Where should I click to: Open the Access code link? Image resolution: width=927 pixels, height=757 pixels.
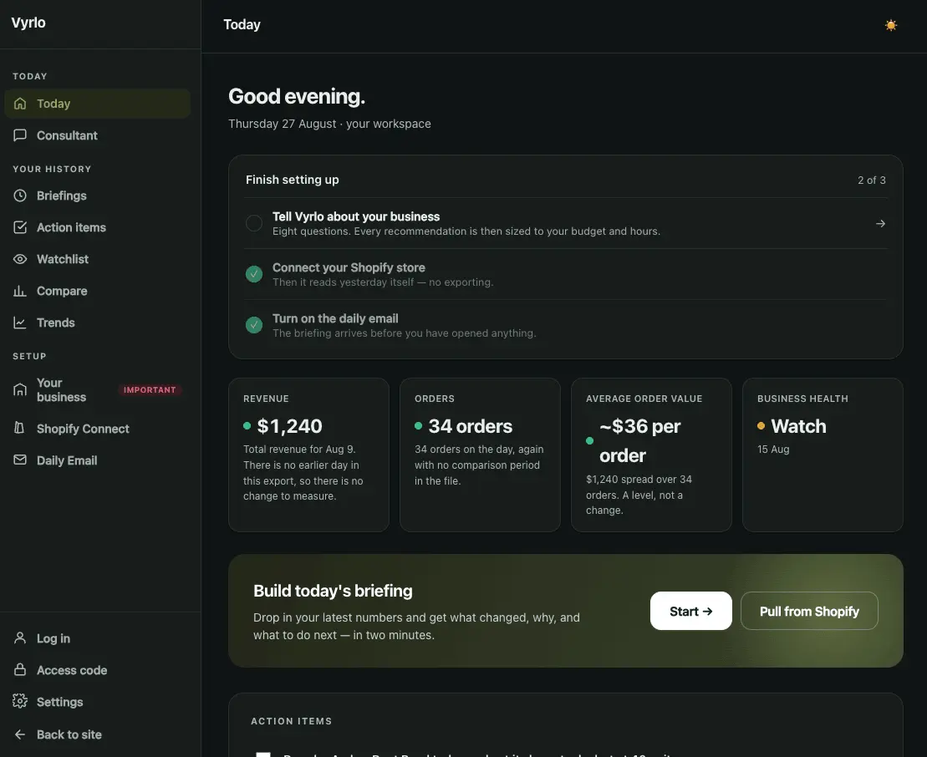[x=98, y=670]
